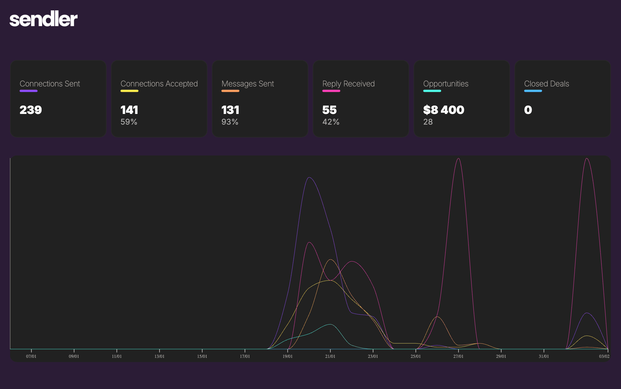The image size is (621, 389).
Task: Click the 11/01 axis date
Action: [x=117, y=356]
